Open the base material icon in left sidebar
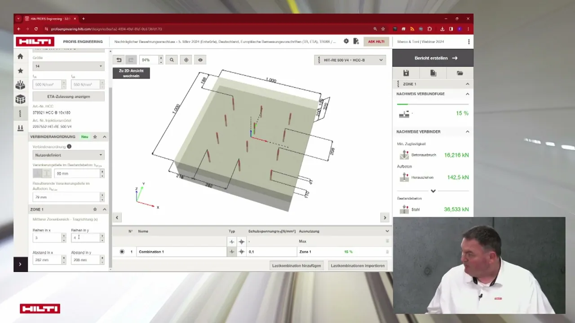 (20, 85)
